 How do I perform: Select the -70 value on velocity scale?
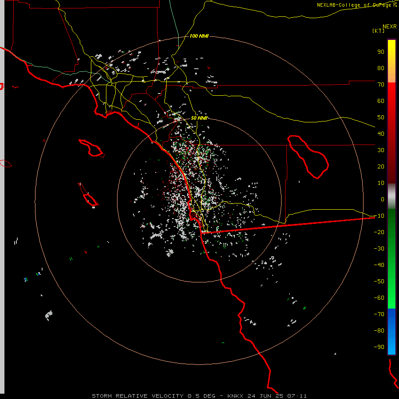[x=379, y=314]
